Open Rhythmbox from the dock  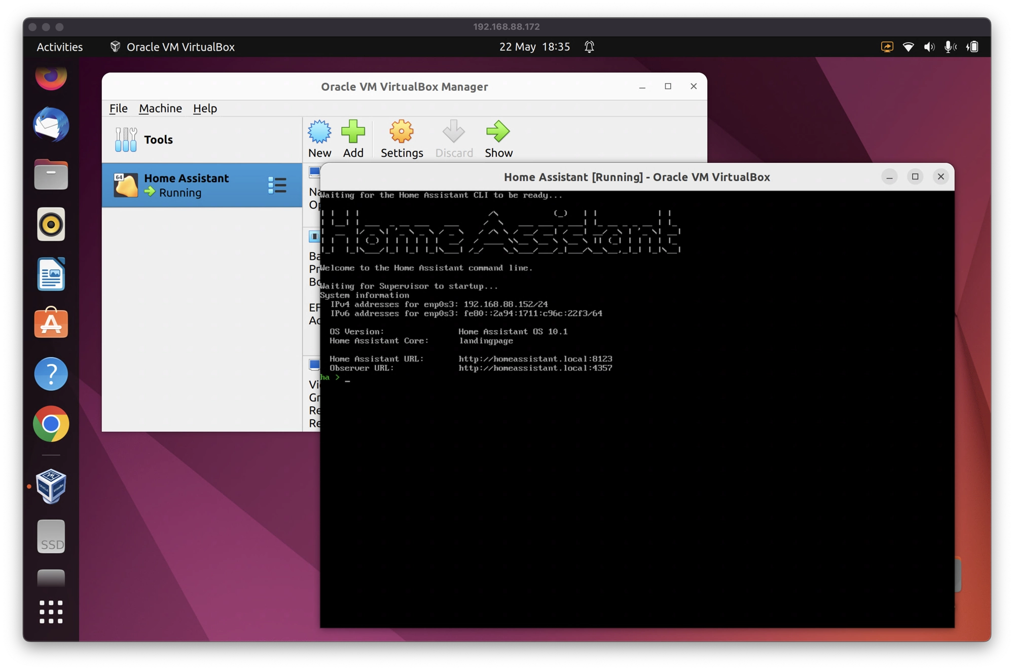point(51,224)
